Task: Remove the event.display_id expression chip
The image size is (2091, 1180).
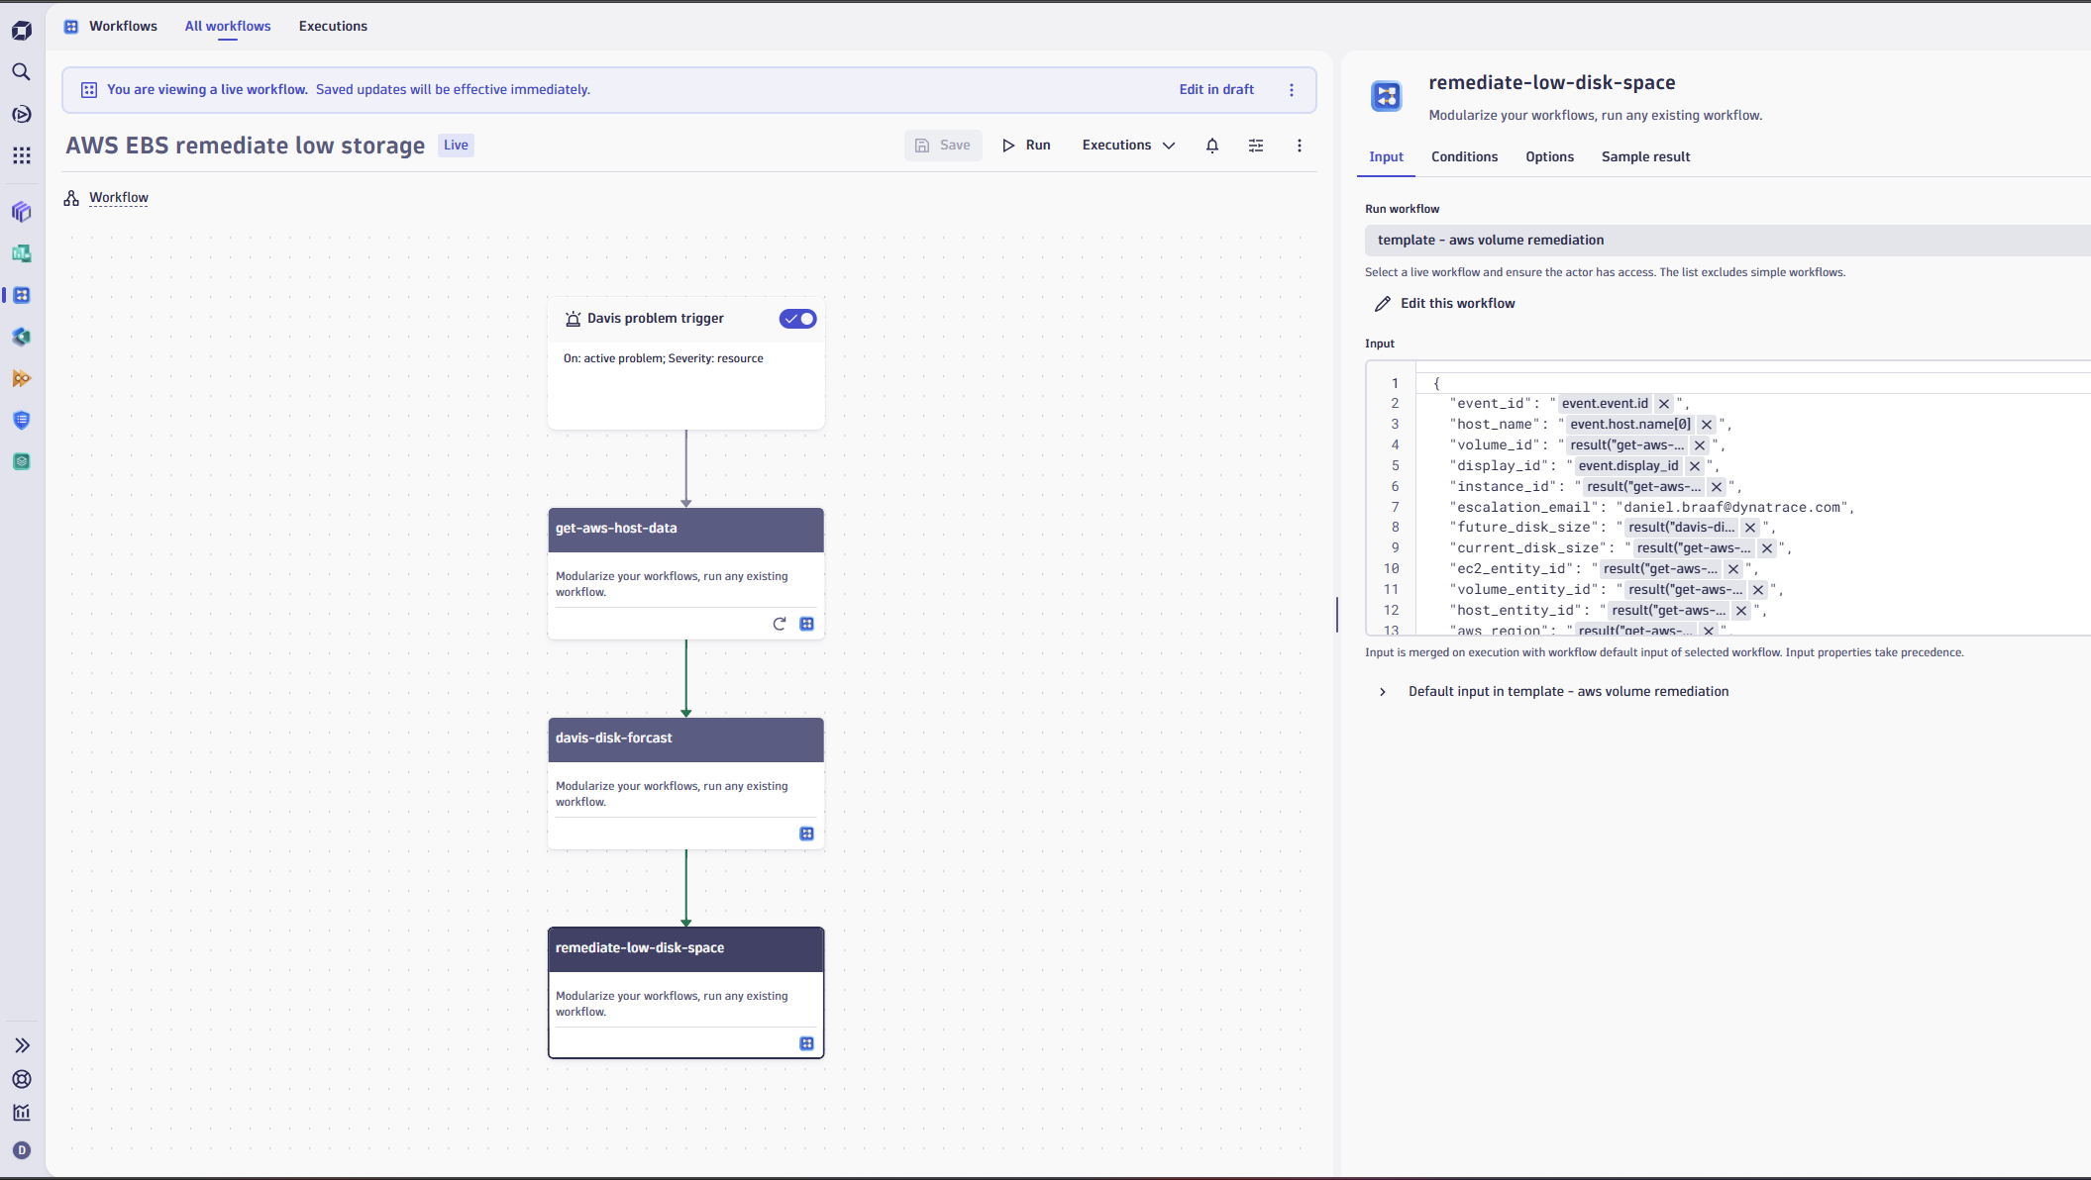Action: point(1695,466)
